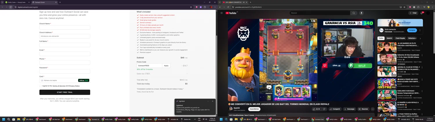Open more actions ellipsis under video

(373, 109)
